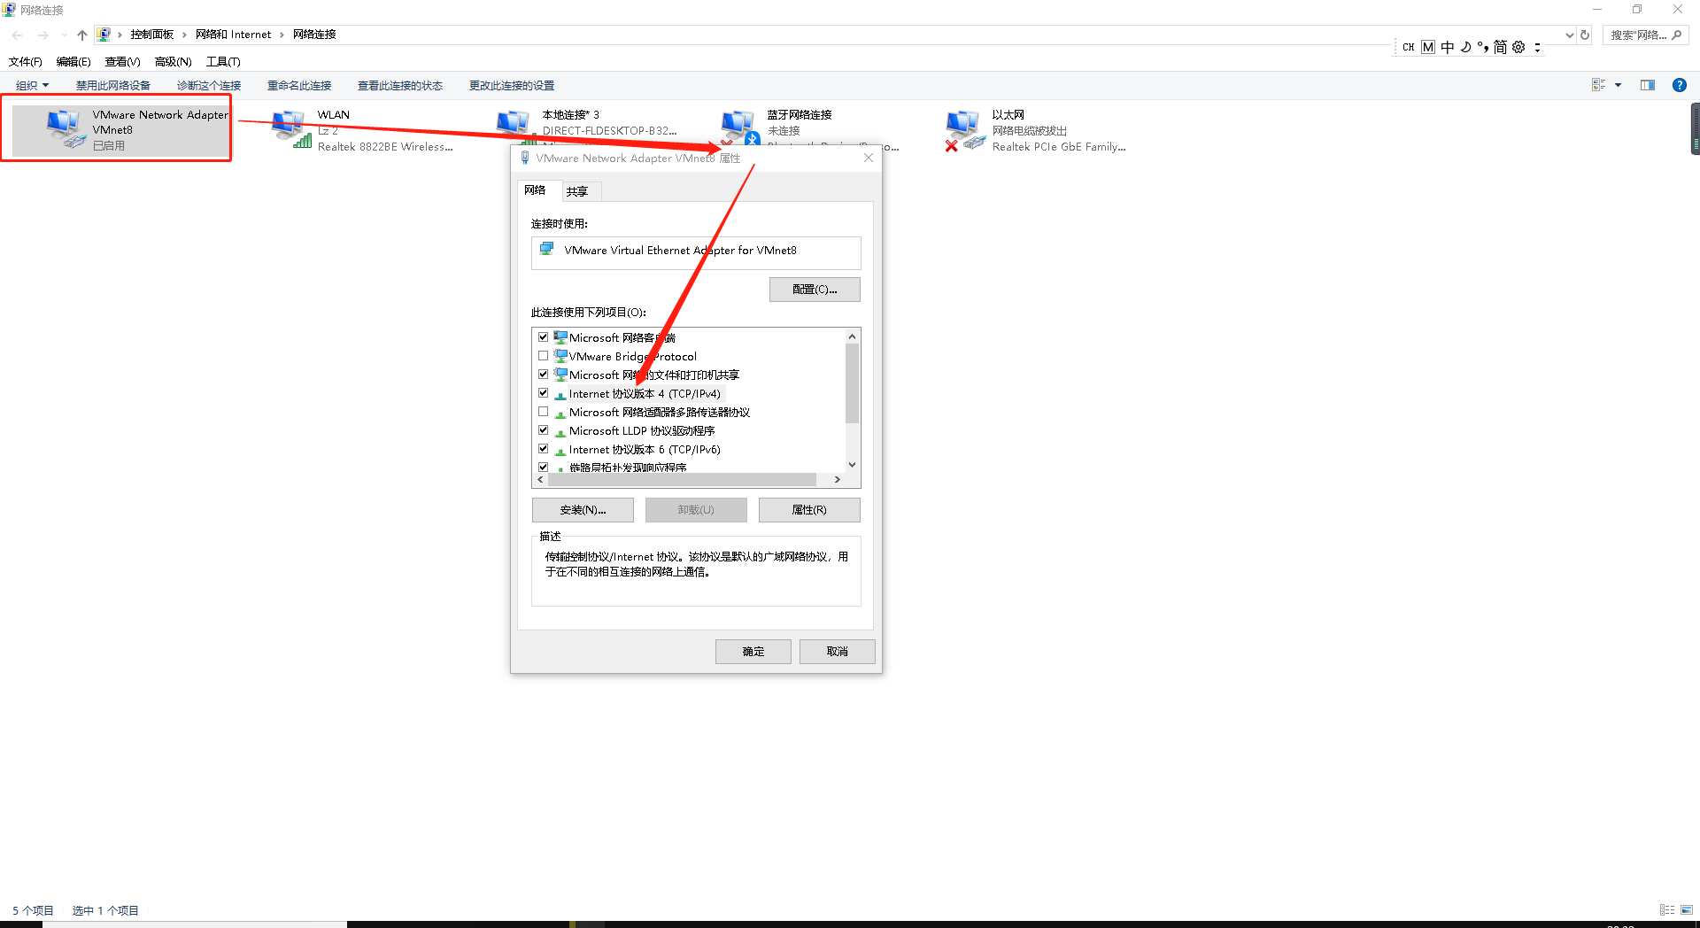The width and height of the screenshot is (1700, 928).
Task: Enable Microsoft 网络适配器多路传送器协议 checkbox
Action: coord(544,412)
